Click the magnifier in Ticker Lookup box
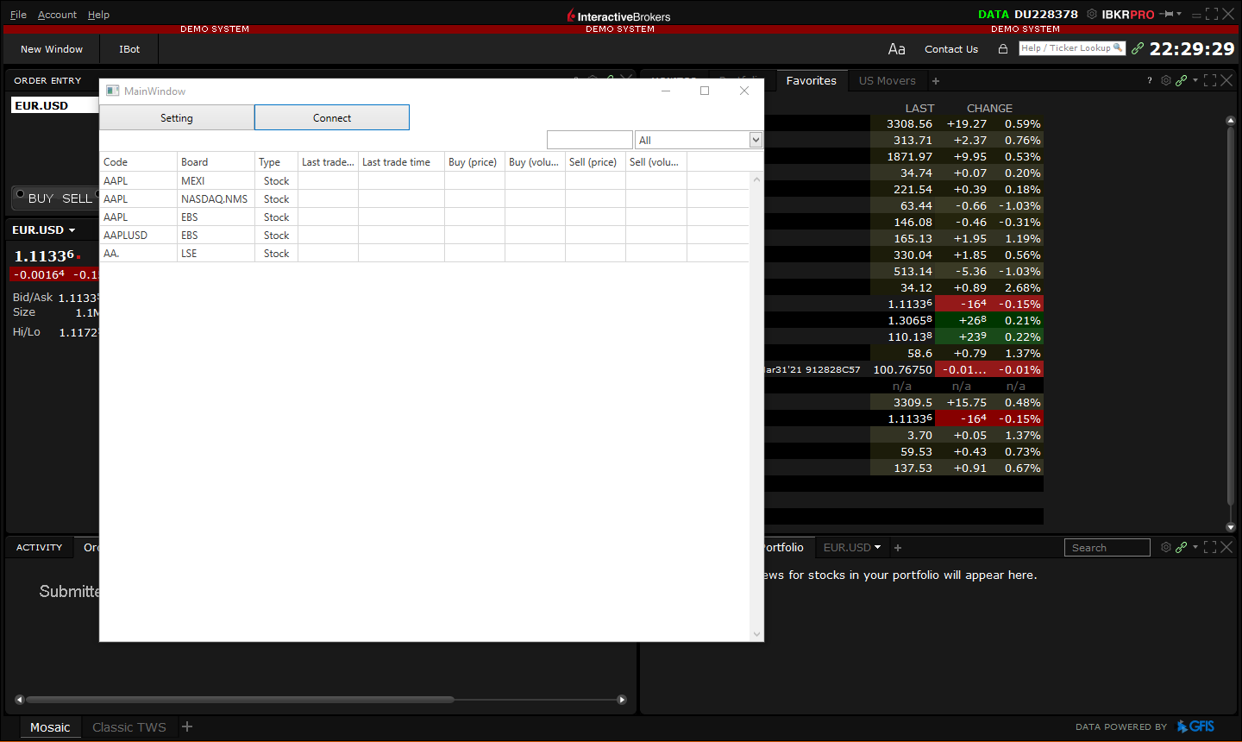 [1118, 47]
